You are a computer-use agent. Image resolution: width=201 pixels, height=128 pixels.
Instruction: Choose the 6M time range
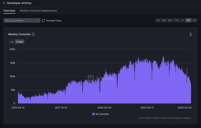click(x=170, y=20)
